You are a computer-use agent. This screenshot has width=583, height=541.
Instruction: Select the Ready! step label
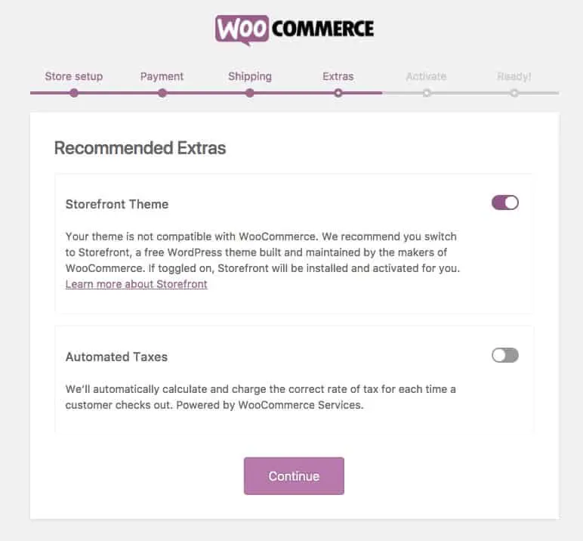[x=514, y=76]
